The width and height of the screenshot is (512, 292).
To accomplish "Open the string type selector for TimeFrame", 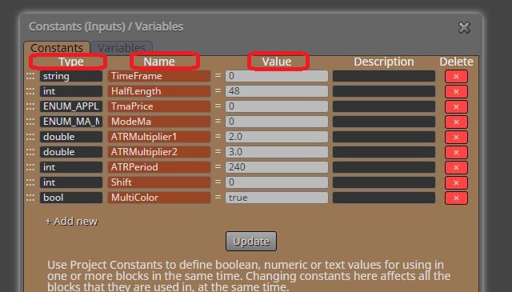I will (71, 76).
